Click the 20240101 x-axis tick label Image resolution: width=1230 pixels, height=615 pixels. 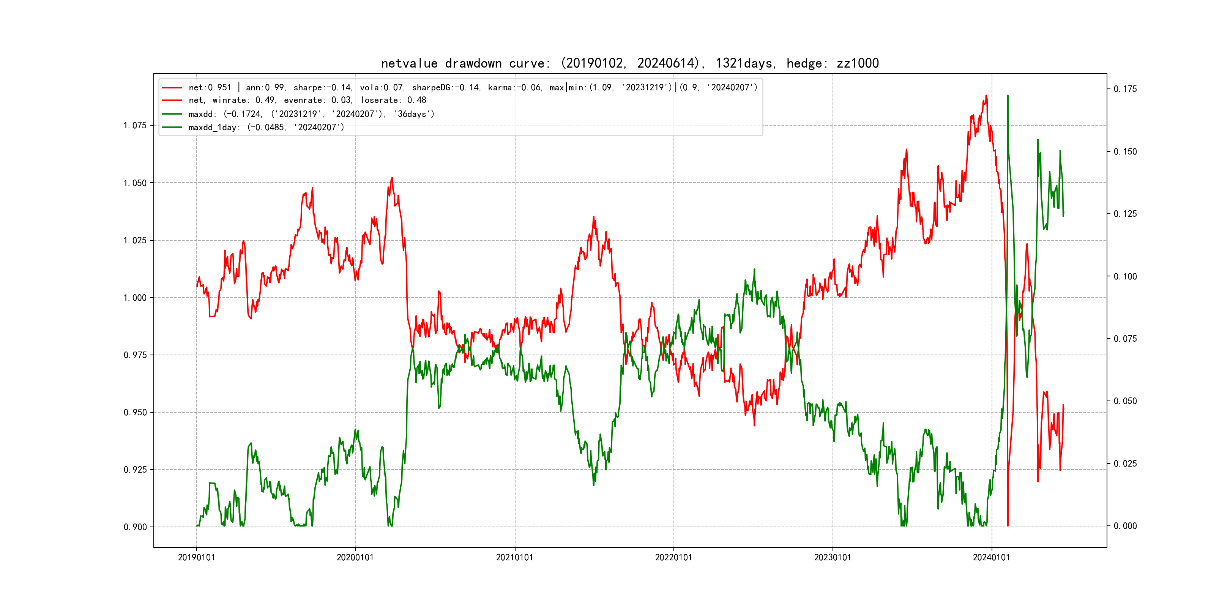(x=991, y=557)
